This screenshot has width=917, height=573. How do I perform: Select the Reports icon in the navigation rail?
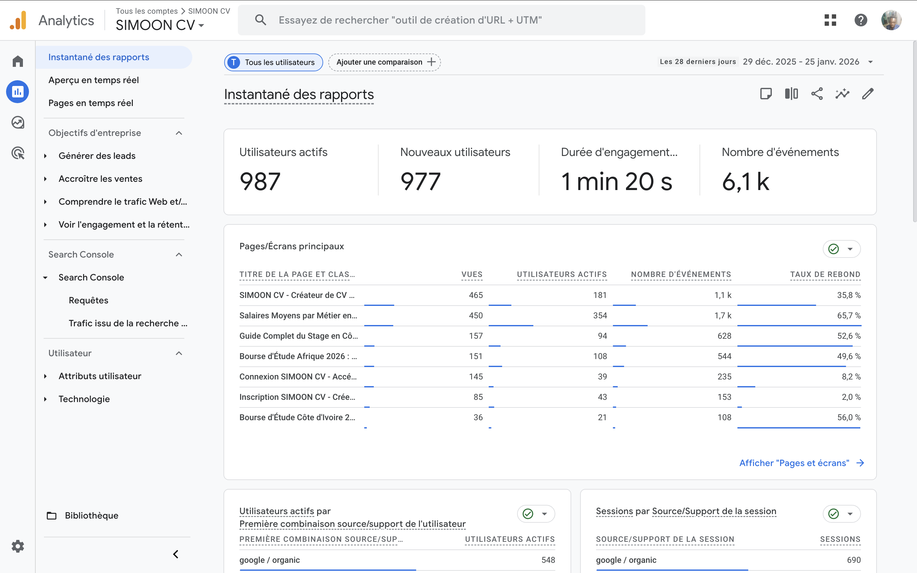18,91
